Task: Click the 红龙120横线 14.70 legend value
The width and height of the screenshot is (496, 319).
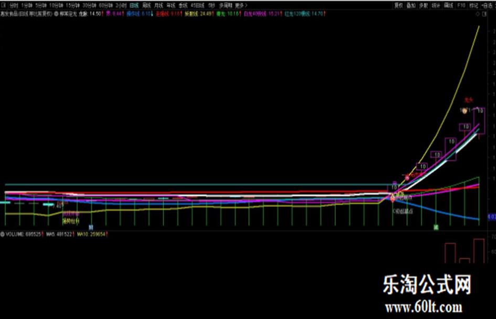Action: [x=304, y=14]
